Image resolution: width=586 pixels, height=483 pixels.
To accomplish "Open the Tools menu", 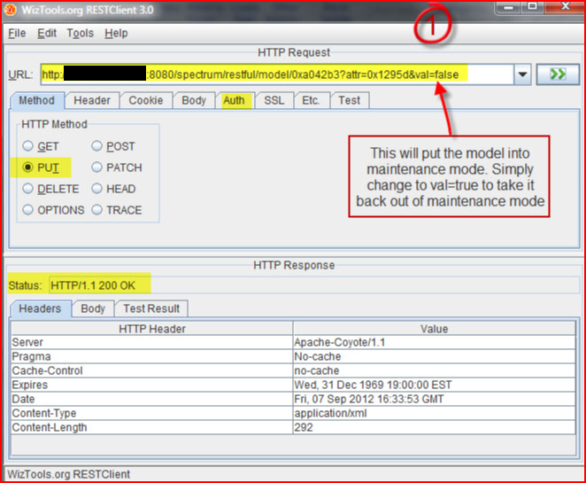I will click(80, 33).
